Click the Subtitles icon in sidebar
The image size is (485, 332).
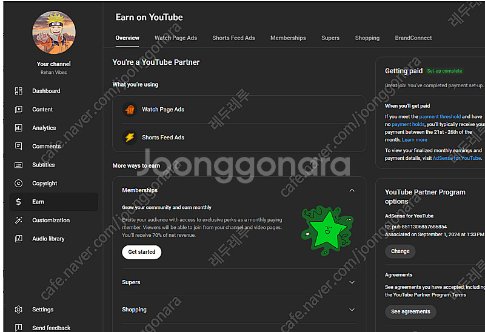pos(19,165)
